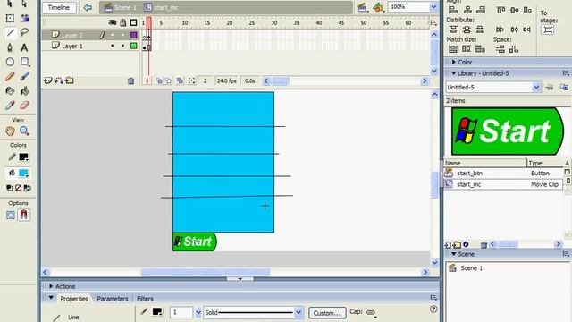The height and width of the screenshot is (322, 572).
Task: Select the Gradient Transform tool
Action: 24,18
